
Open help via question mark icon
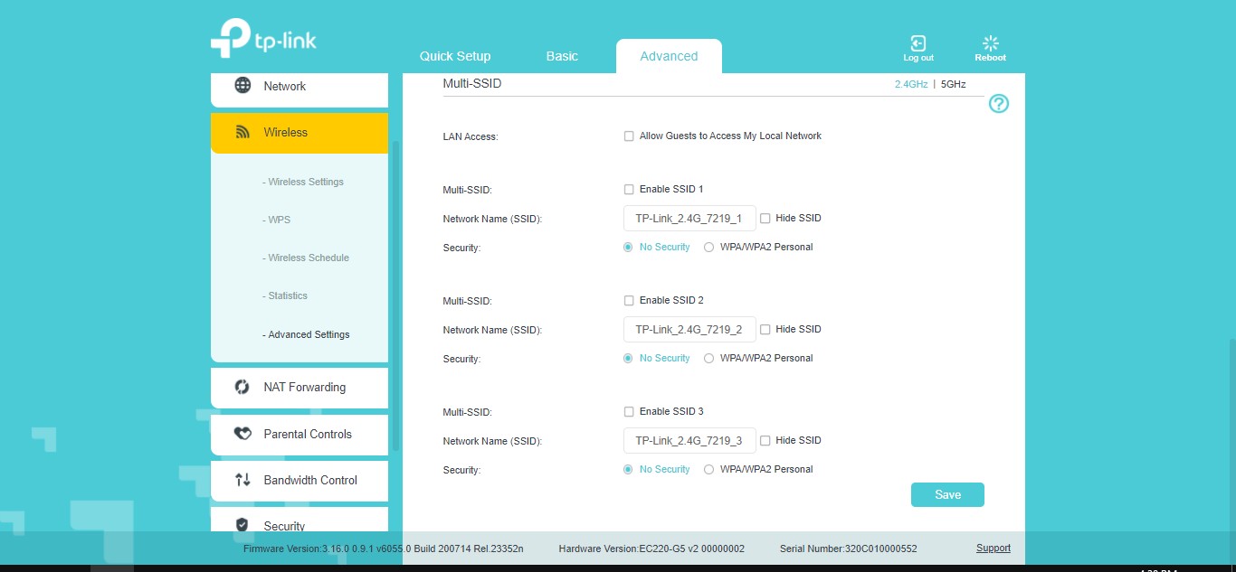998,104
